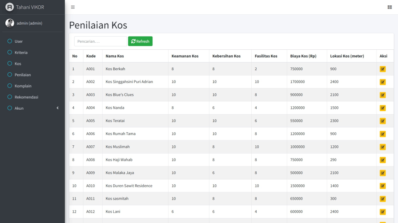Click edit icon for Kos Lani

tap(382, 212)
